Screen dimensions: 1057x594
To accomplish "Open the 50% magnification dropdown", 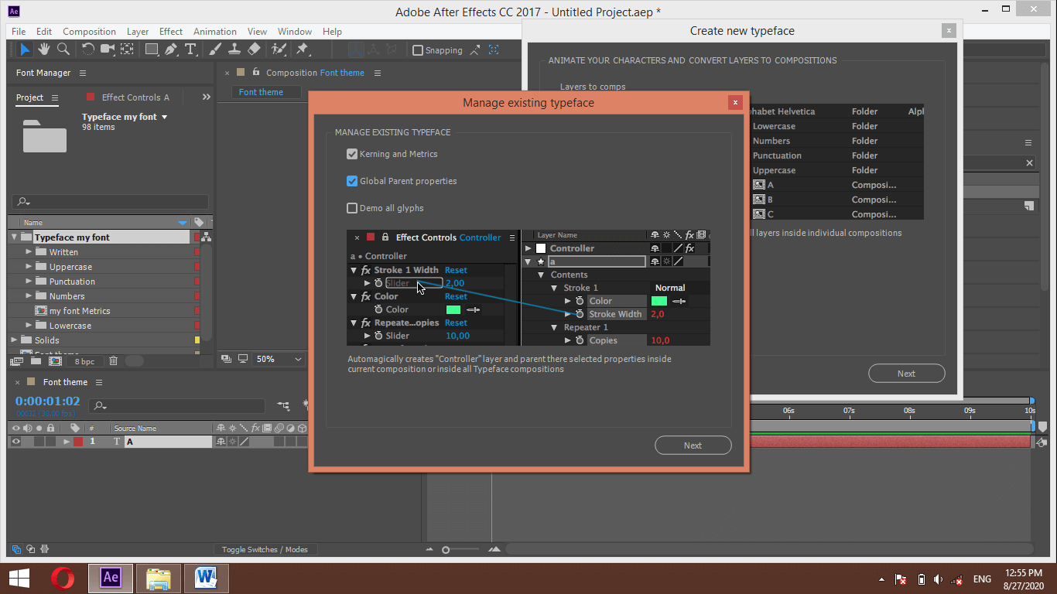I will (279, 359).
